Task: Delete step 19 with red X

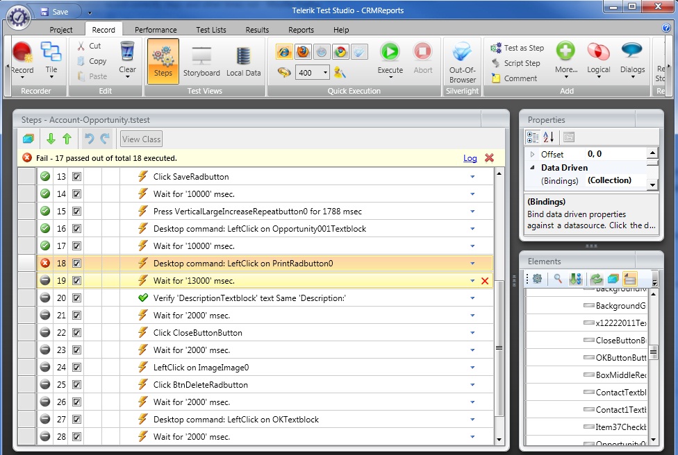Action: (x=485, y=281)
